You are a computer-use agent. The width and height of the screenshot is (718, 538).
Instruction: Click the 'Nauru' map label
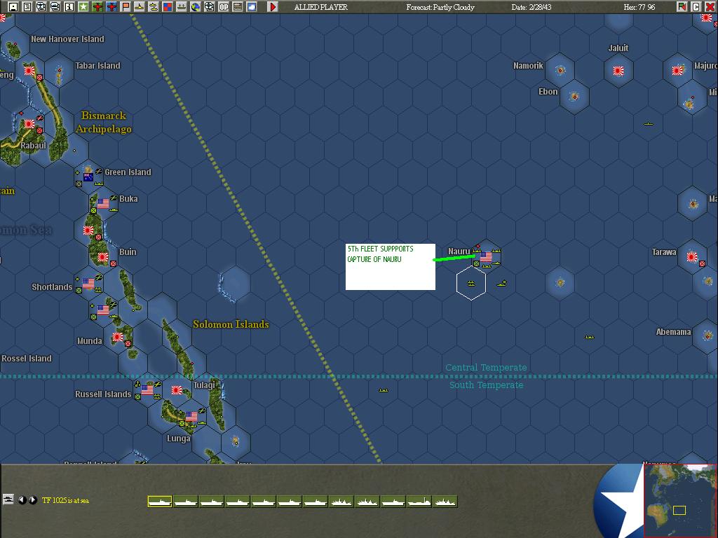459,251
